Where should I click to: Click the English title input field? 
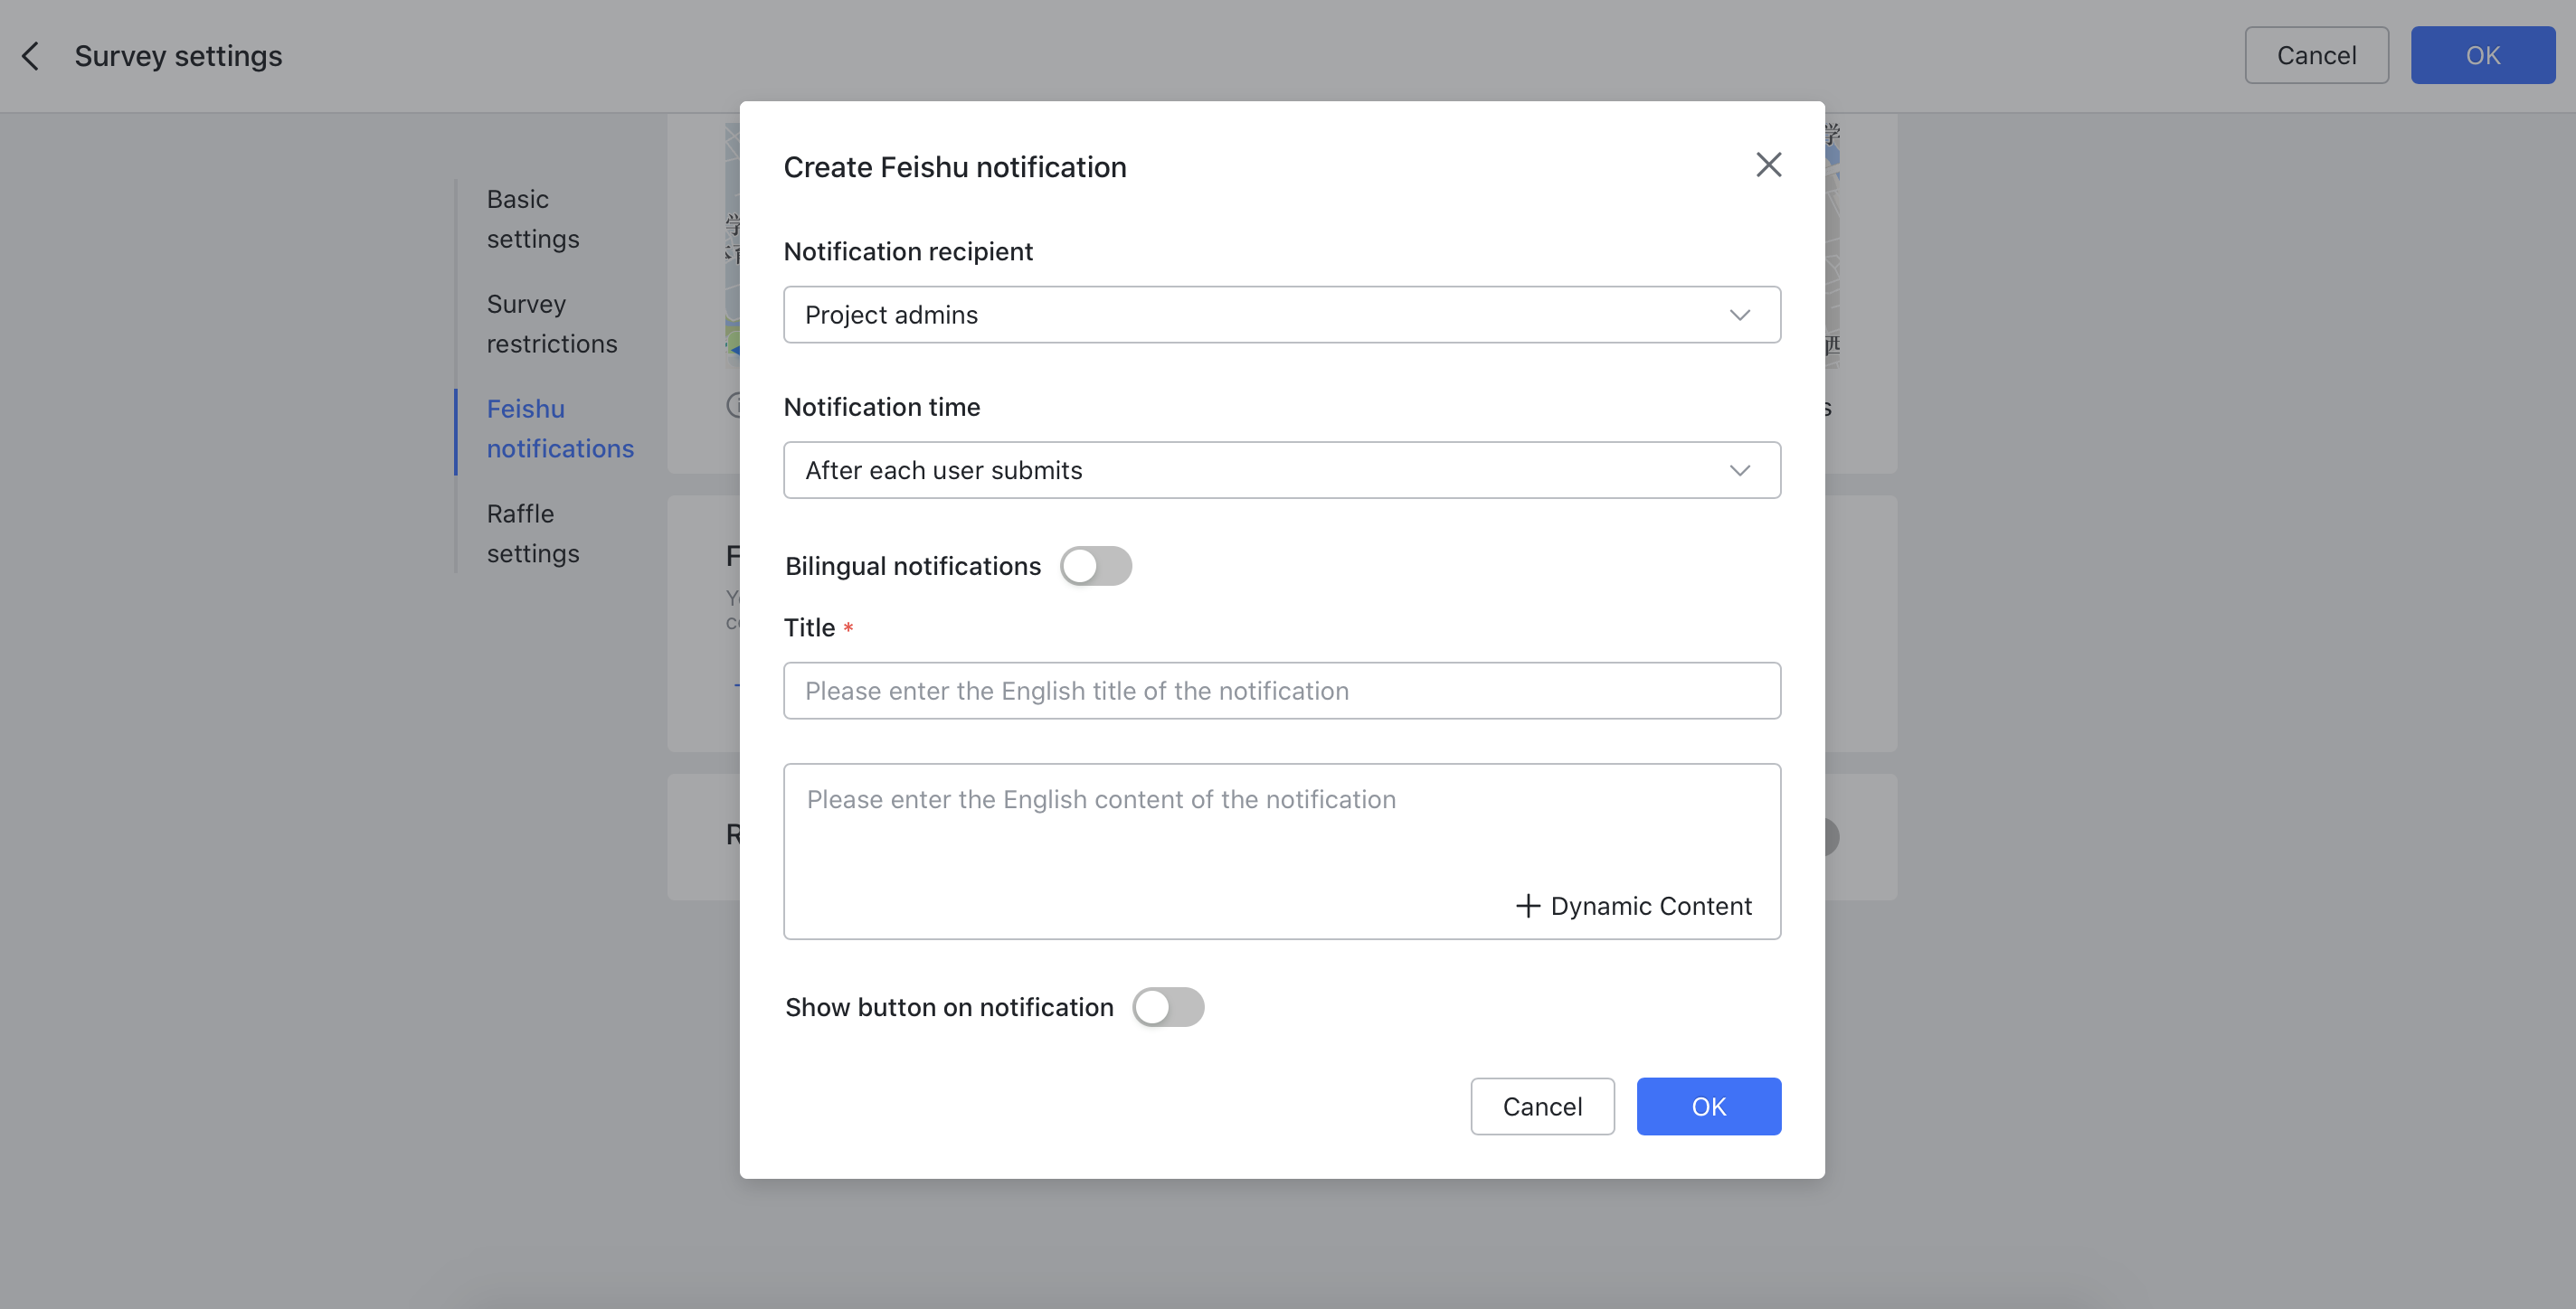click(x=1281, y=691)
